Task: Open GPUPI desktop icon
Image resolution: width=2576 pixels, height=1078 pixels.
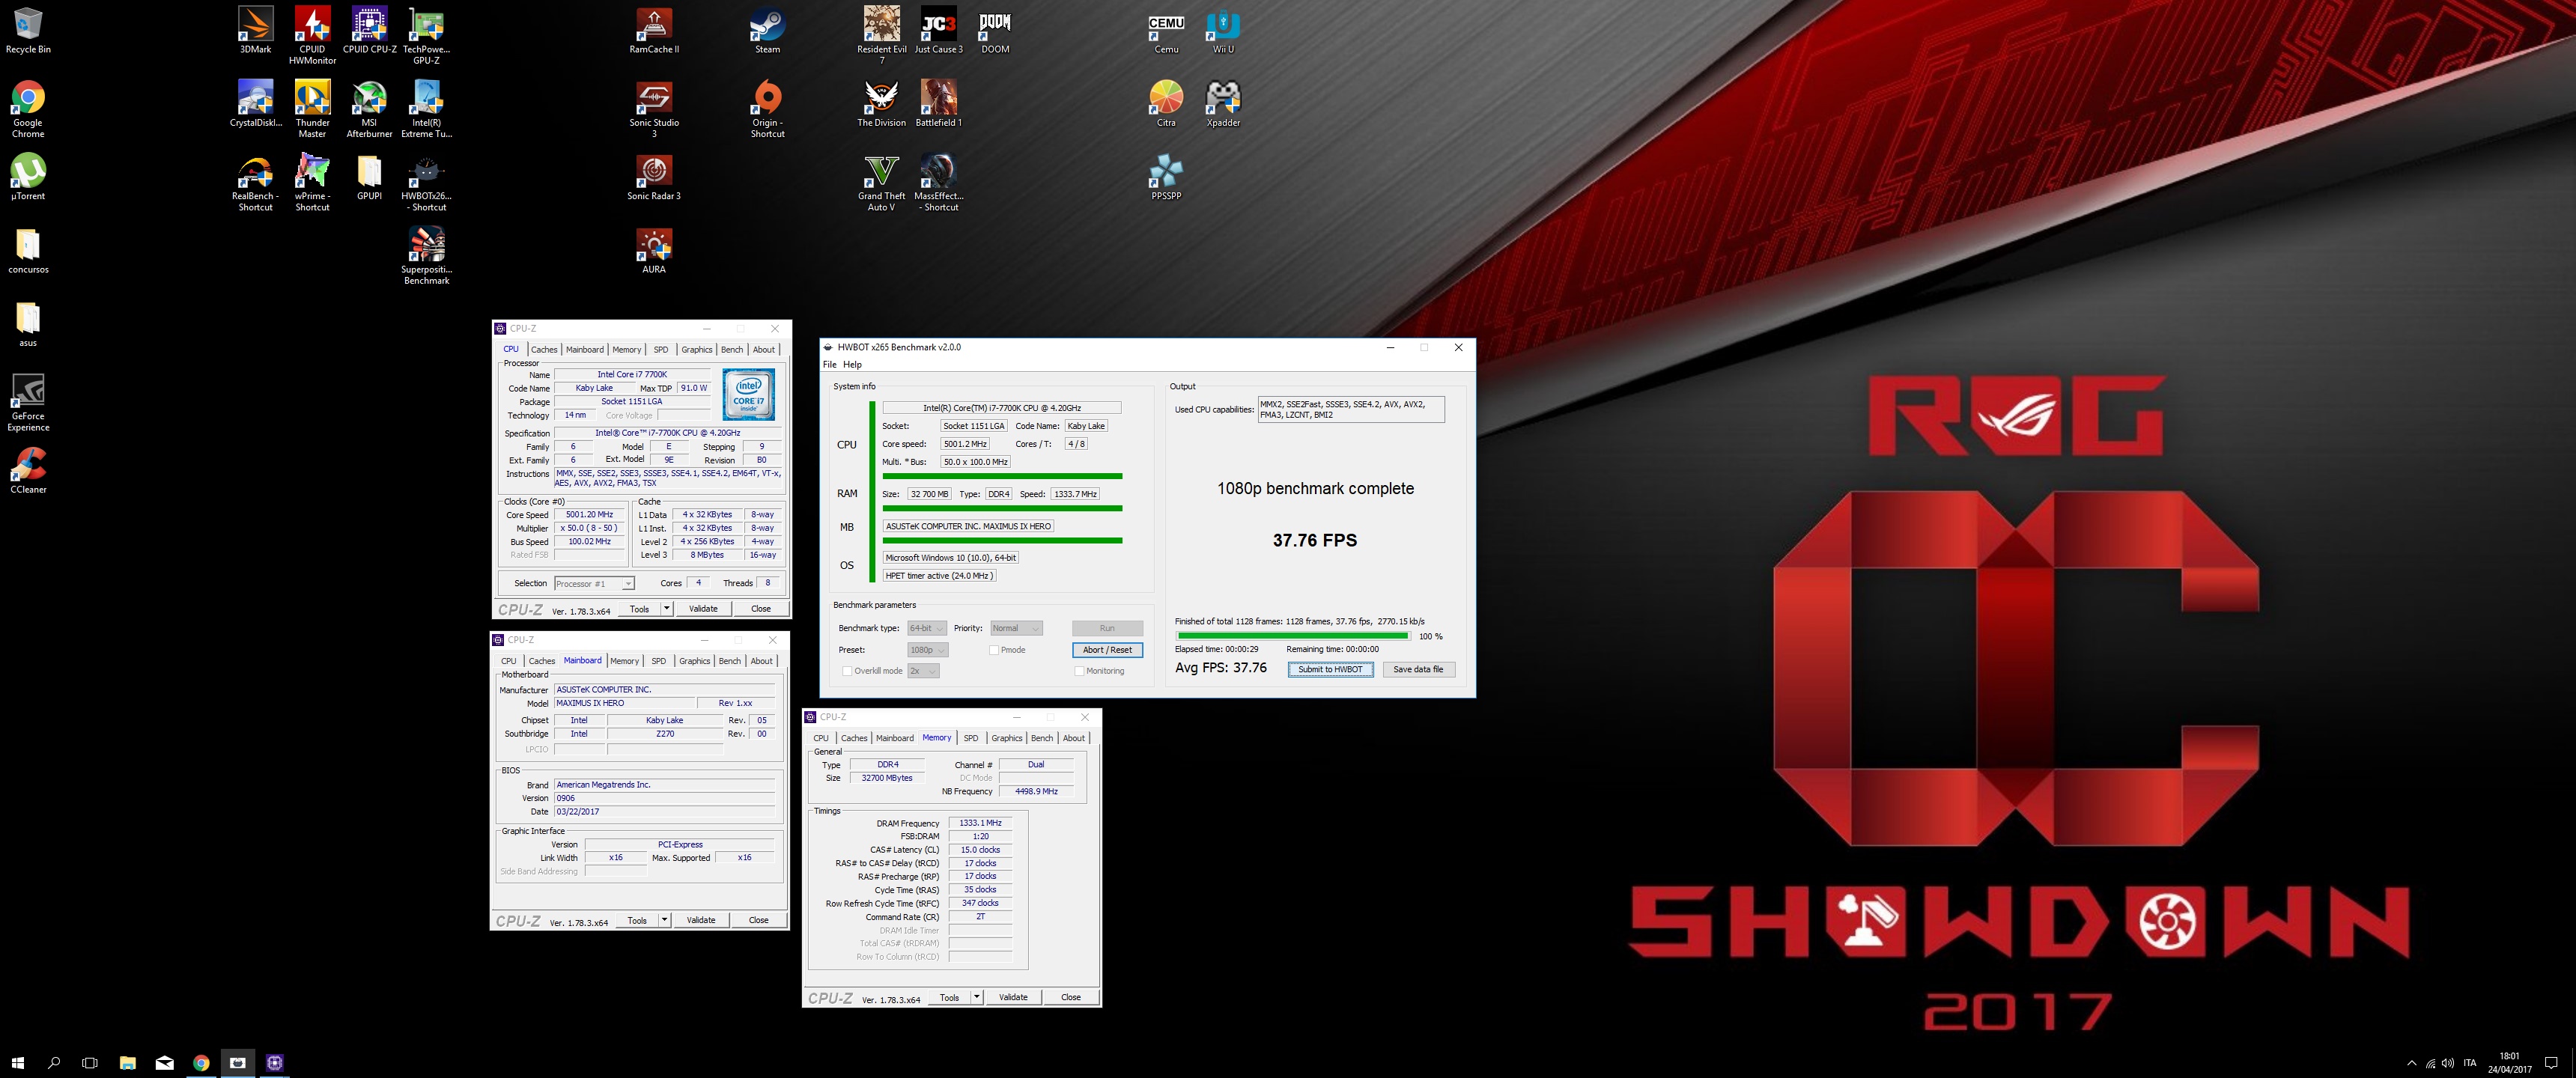Action: coord(369,177)
